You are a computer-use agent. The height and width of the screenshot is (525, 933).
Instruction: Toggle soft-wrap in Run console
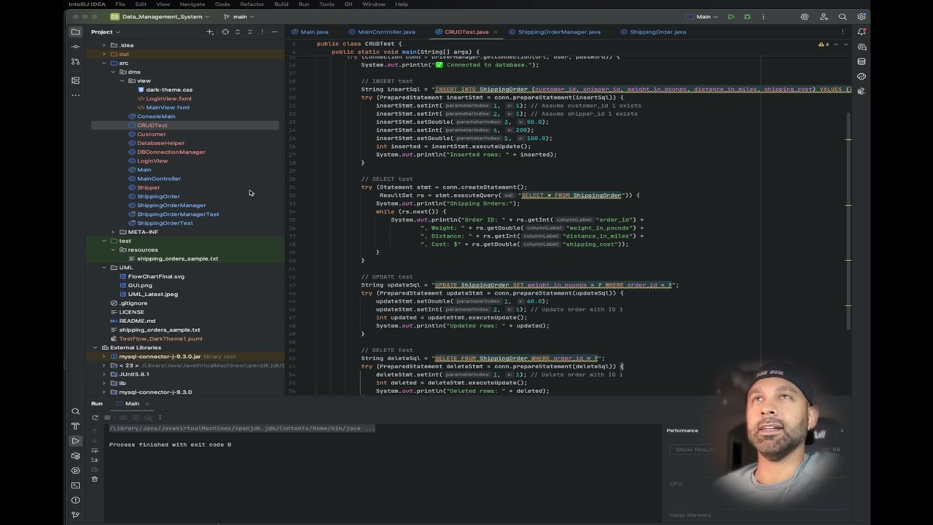pos(94,451)
